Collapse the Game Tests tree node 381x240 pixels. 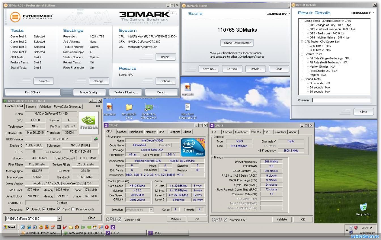pos(302,21)
